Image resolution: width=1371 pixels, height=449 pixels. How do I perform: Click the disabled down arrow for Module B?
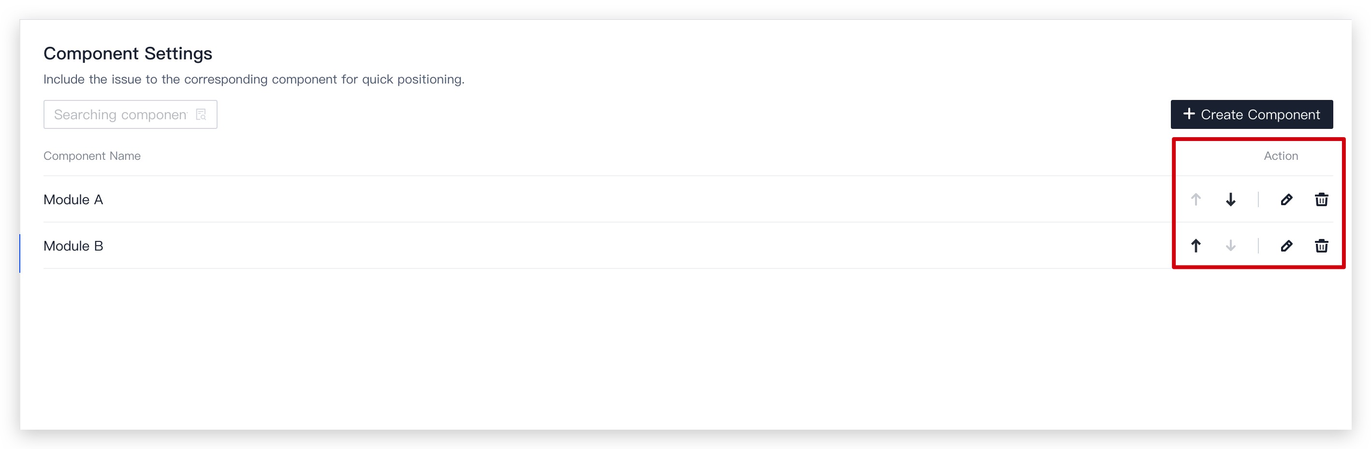tap(1230, 245)
